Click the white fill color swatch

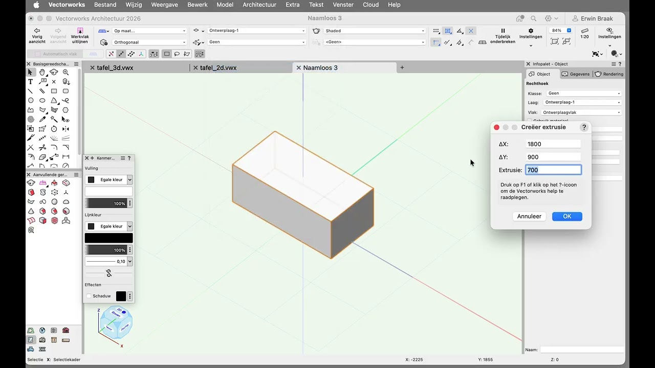click(108, 191)
